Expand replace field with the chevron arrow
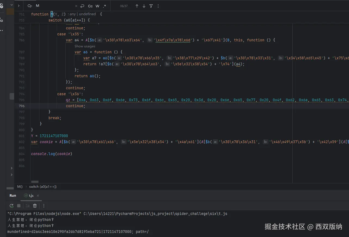349x237 pixels. tap(19, 6)
